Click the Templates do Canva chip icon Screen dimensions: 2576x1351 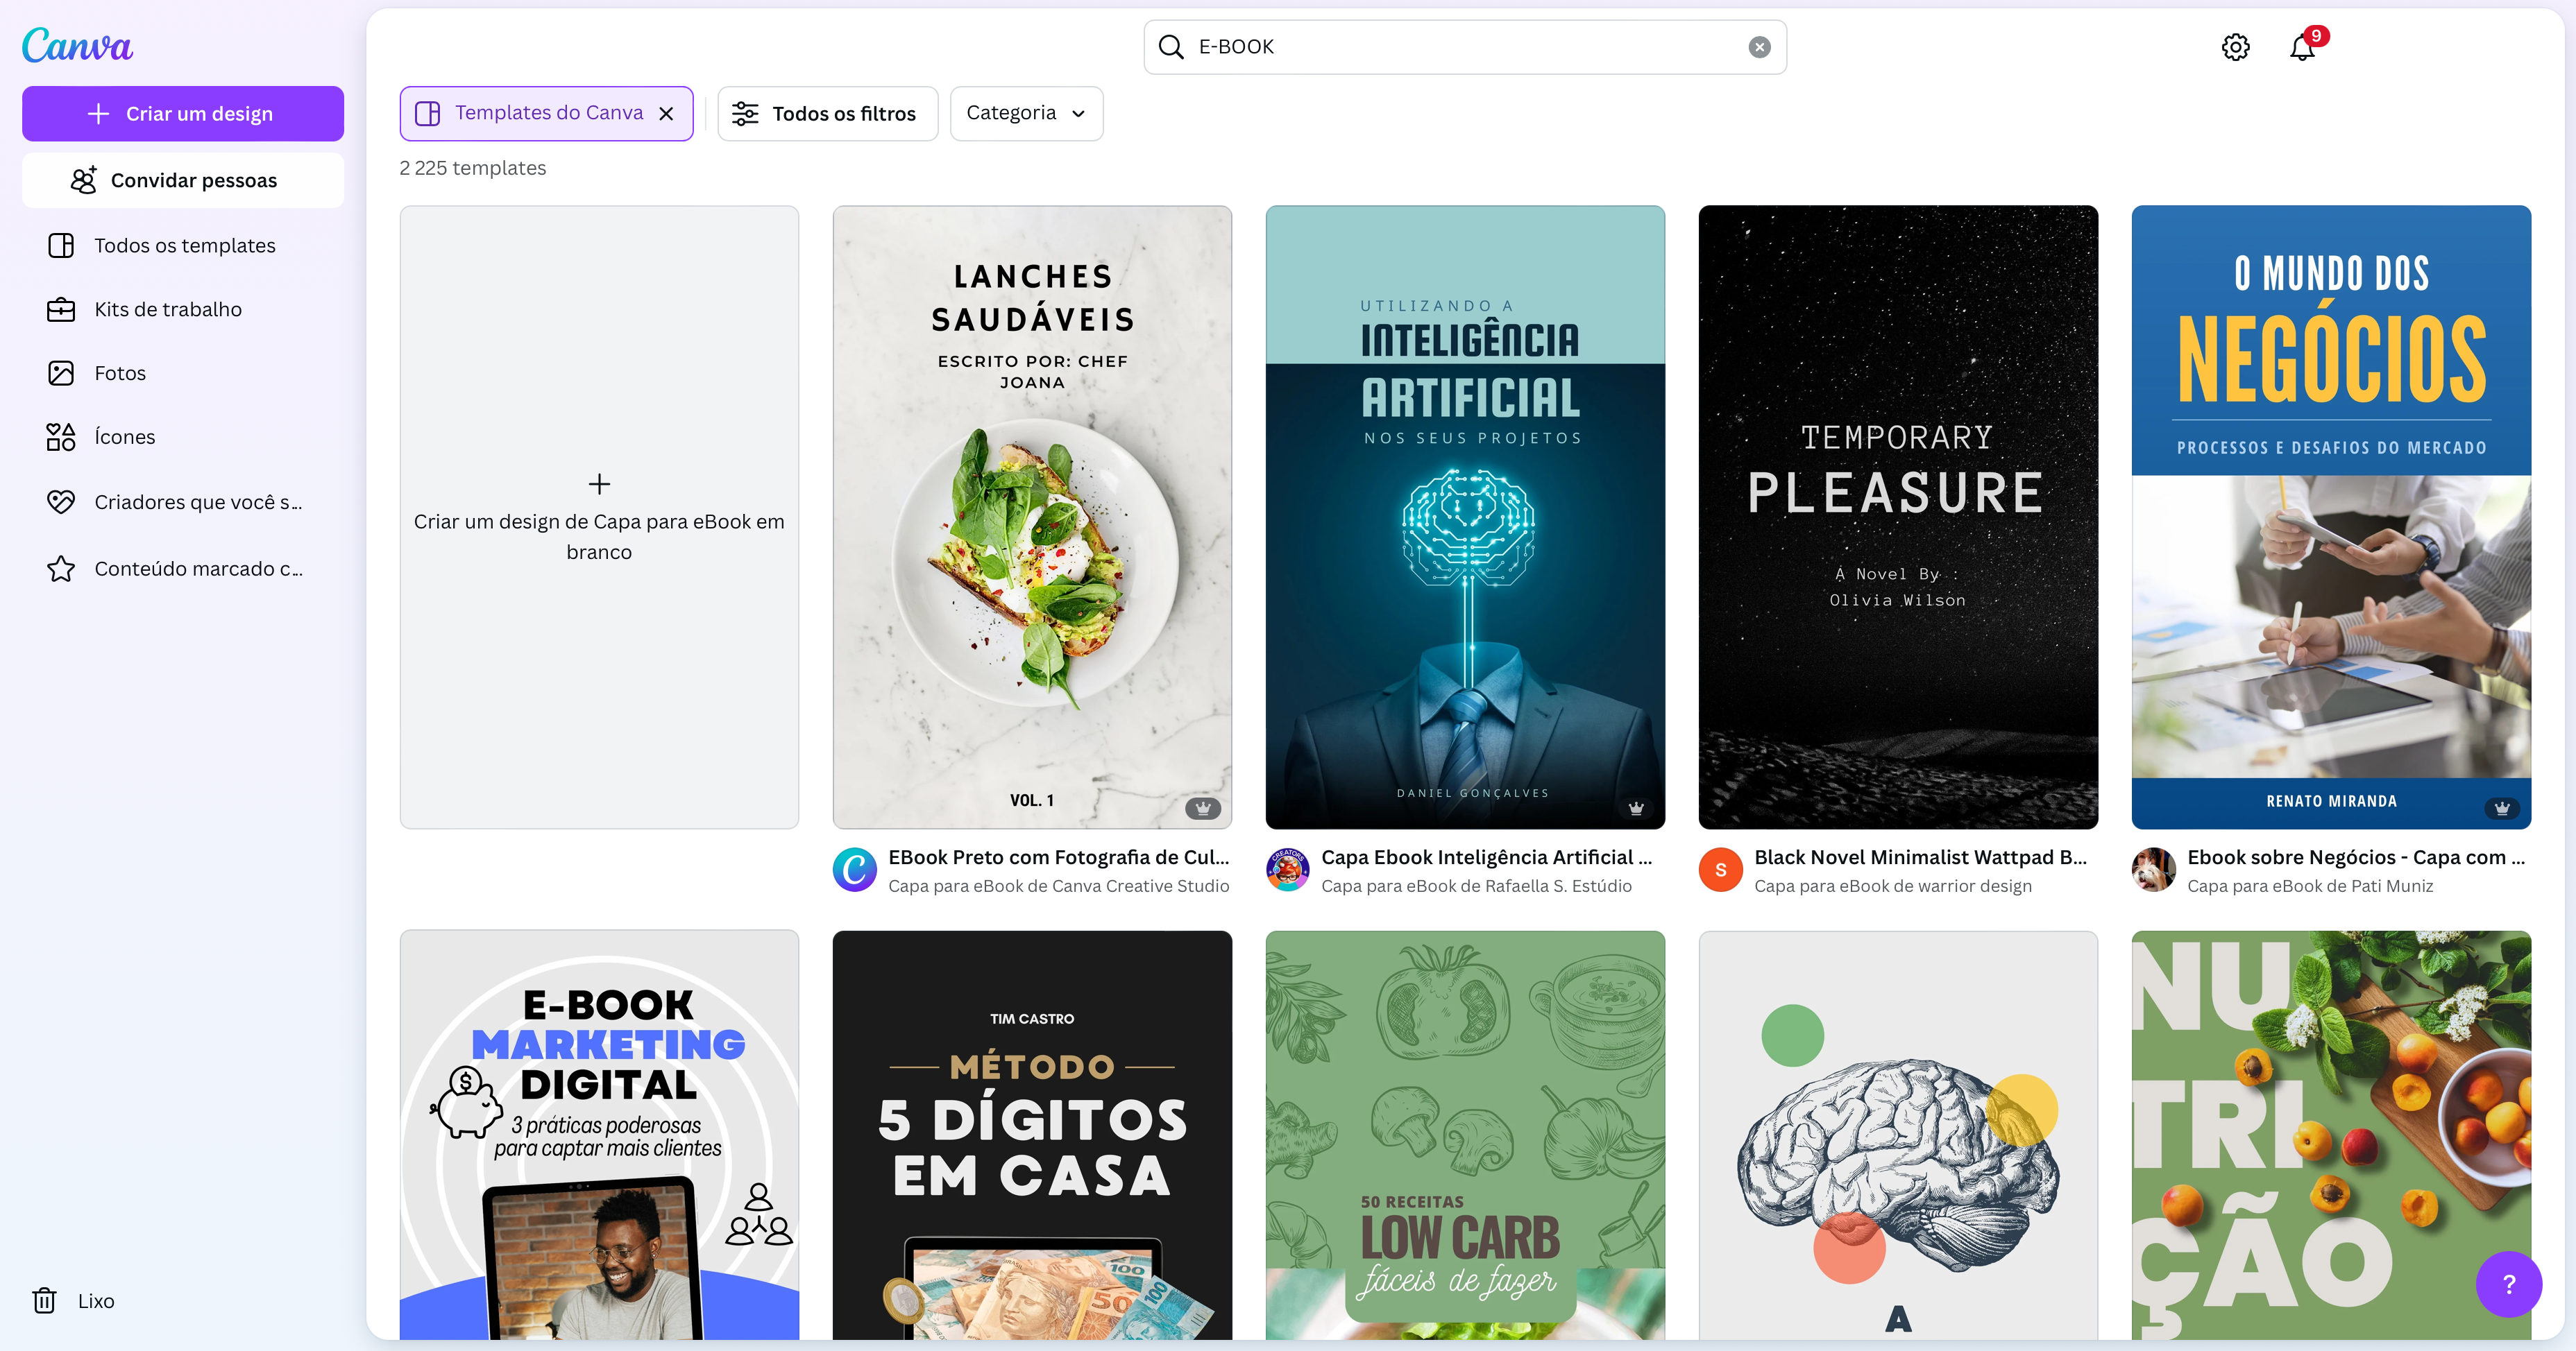[x=427, y=114]
